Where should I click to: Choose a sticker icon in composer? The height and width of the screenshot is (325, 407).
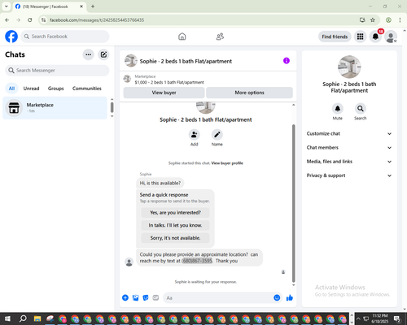[146, 298]
